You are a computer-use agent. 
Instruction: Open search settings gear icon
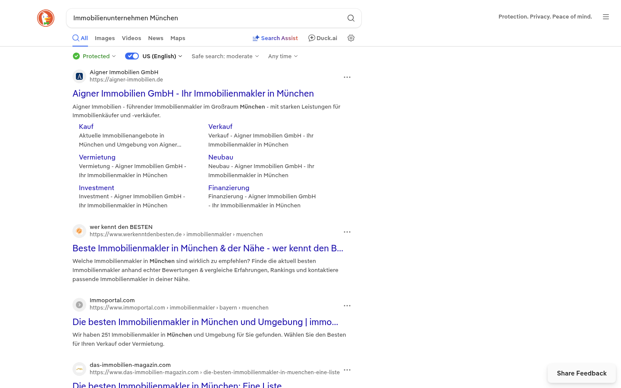pyautogui.click(x=351, y=38)
